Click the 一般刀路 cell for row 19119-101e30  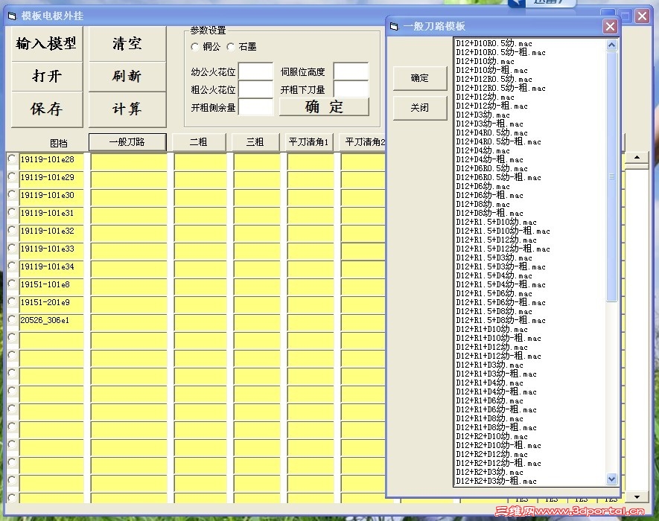coord(129,197)
